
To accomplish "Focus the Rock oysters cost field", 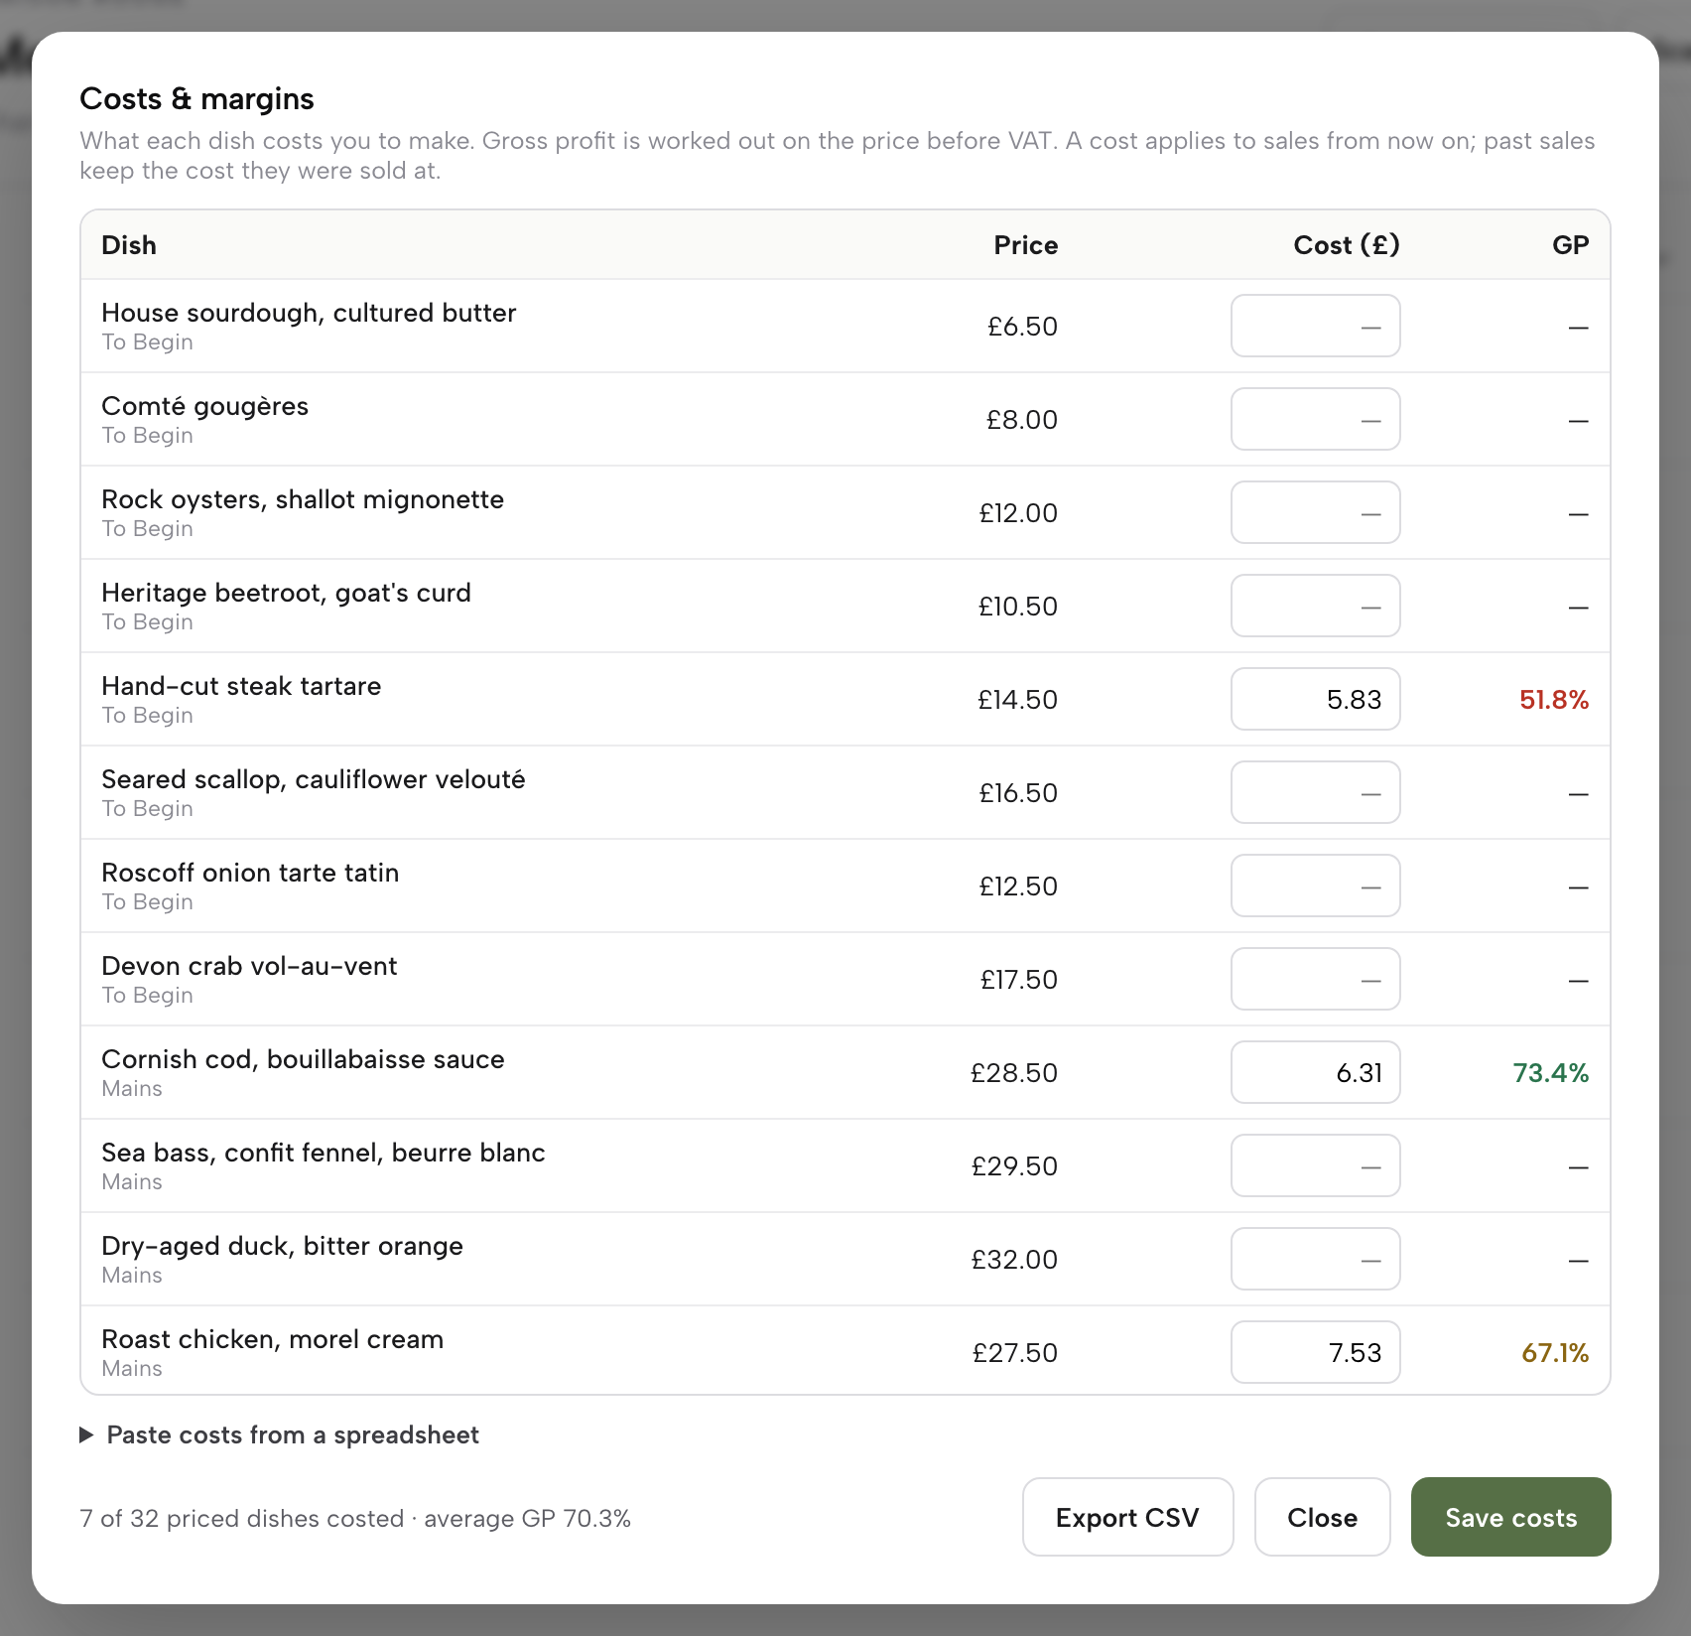I will 1315,512.
